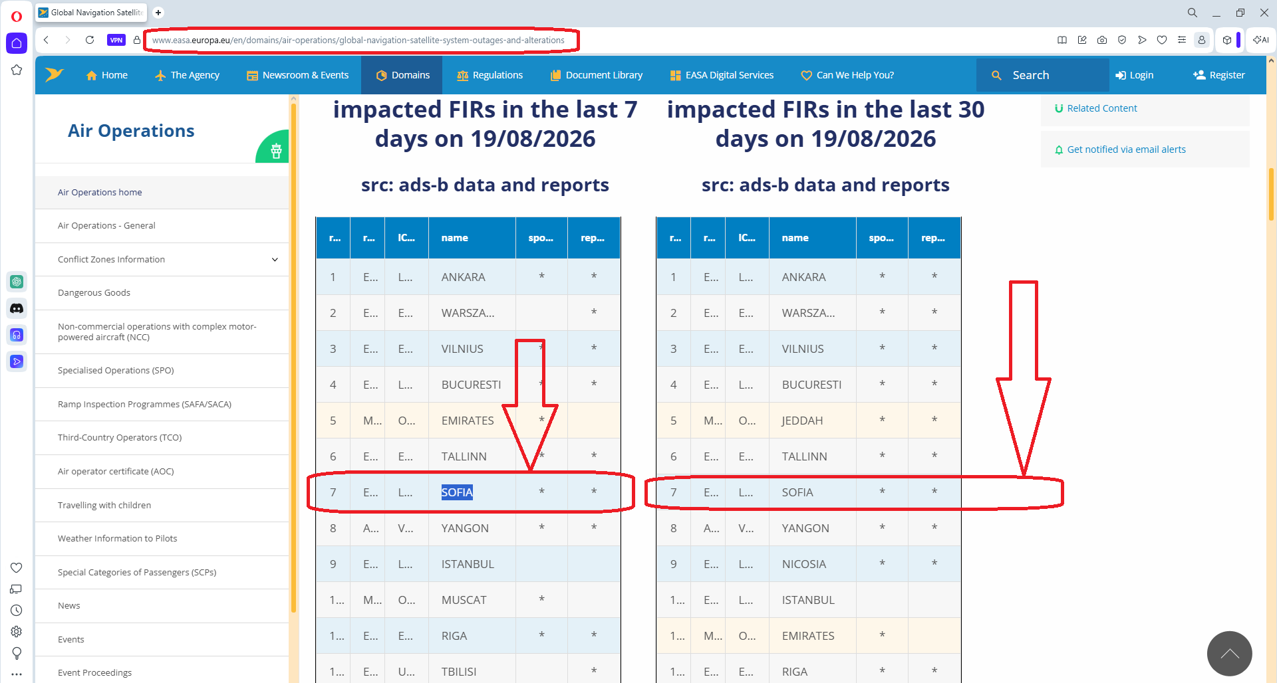Select JEDDAH in the 30-day table
Screen dimensions: 1277x683
(x=802, y=421)
